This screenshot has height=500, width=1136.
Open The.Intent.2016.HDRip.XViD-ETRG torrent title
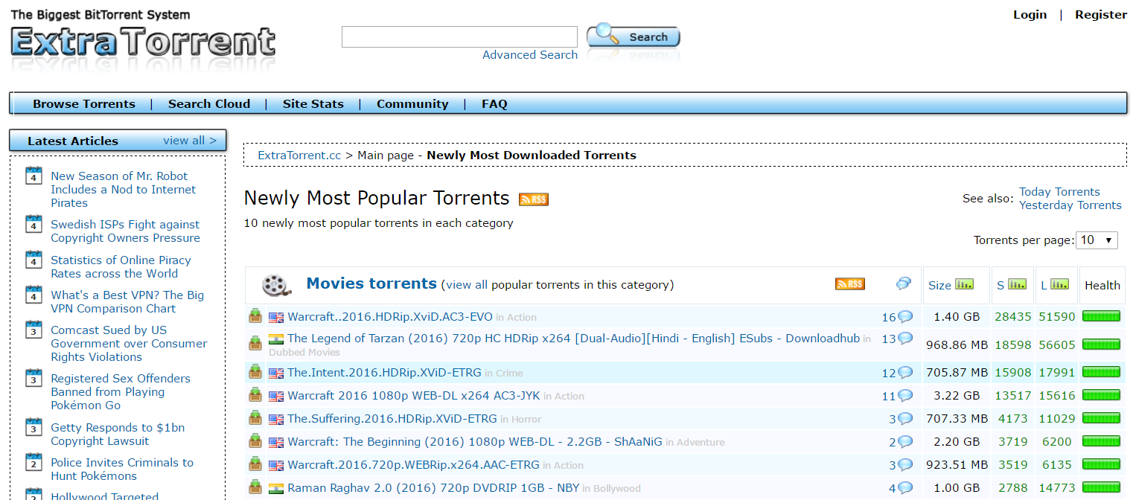point(384,373)
